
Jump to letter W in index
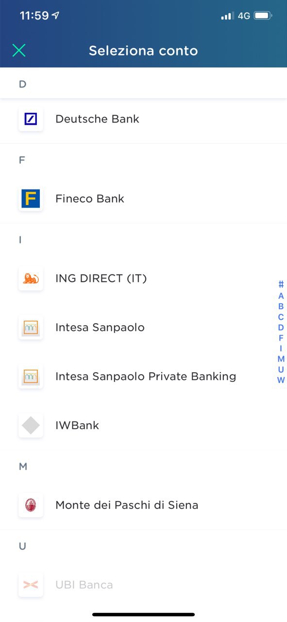(x=281, y=380)
